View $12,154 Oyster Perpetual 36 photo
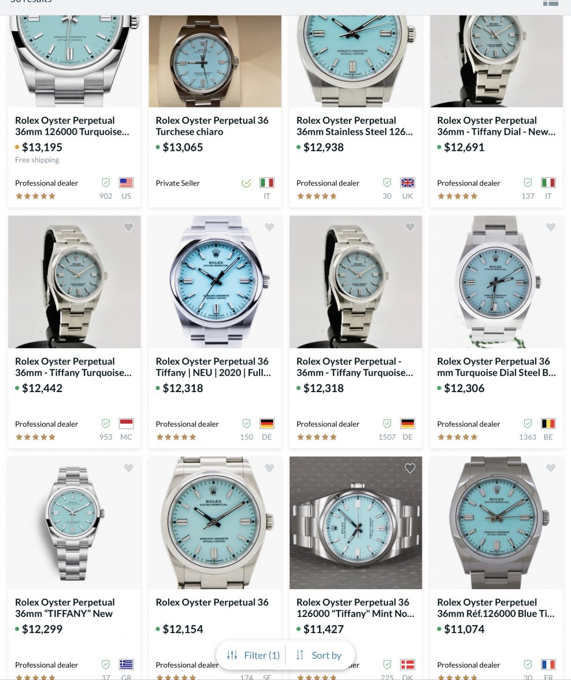The width and height of the screenshot is (571, 680). pyautogui.click(x=215, y=523)
